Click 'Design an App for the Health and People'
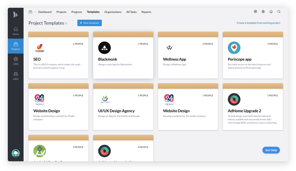The height and width of the screenshot is (171, 296). click(119, 116)
